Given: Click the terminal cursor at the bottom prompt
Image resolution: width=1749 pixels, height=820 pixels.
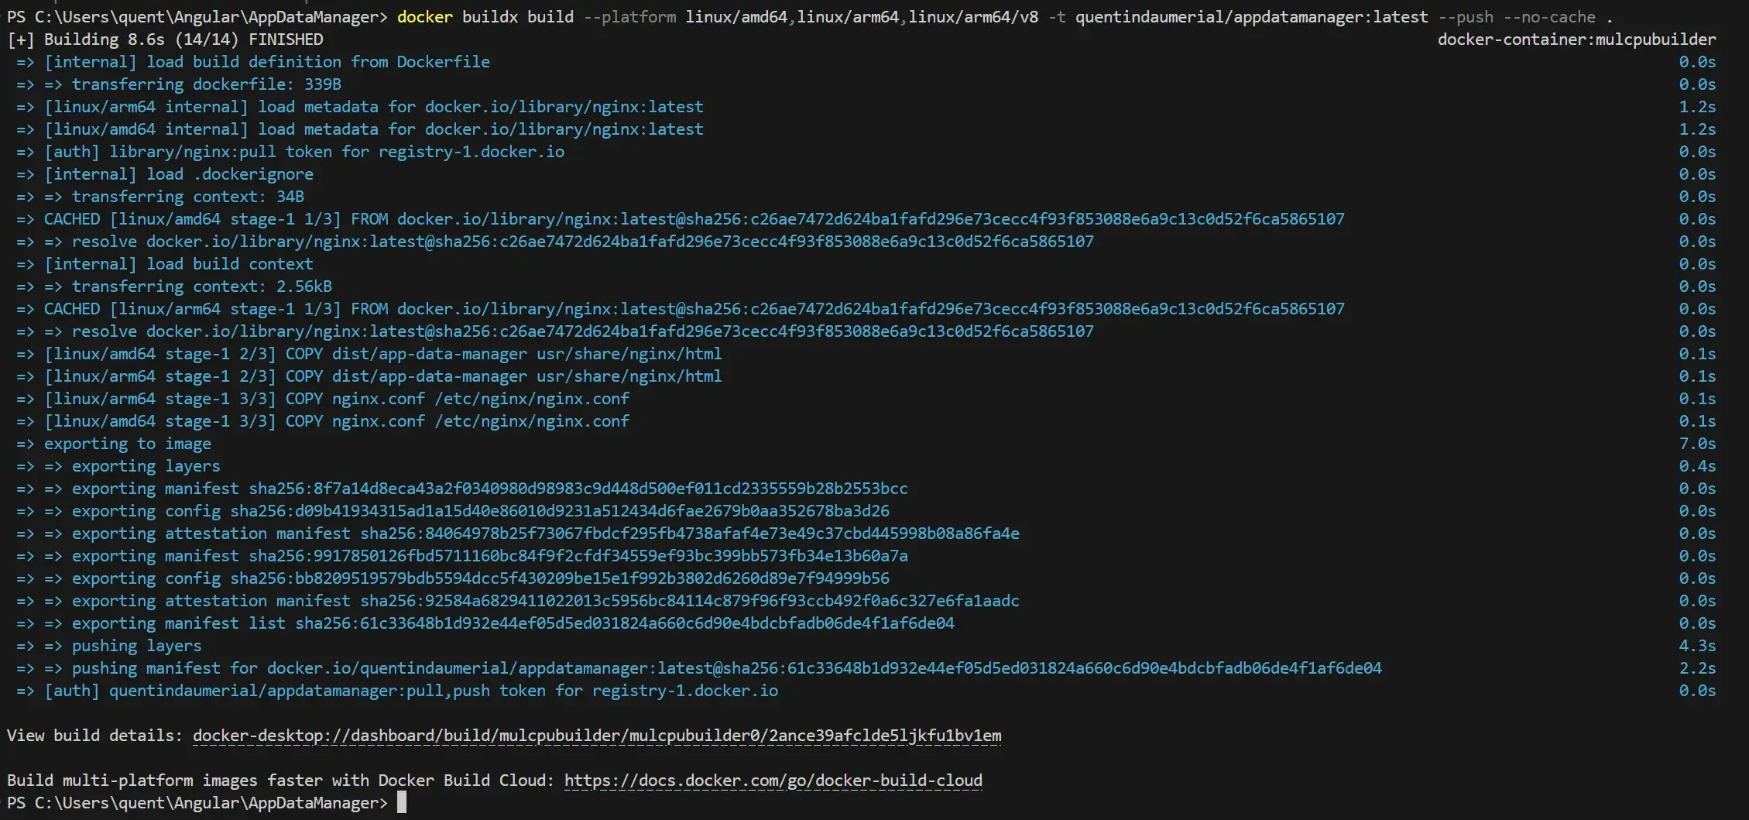Looking at the screenshot, I should point(402,803).
